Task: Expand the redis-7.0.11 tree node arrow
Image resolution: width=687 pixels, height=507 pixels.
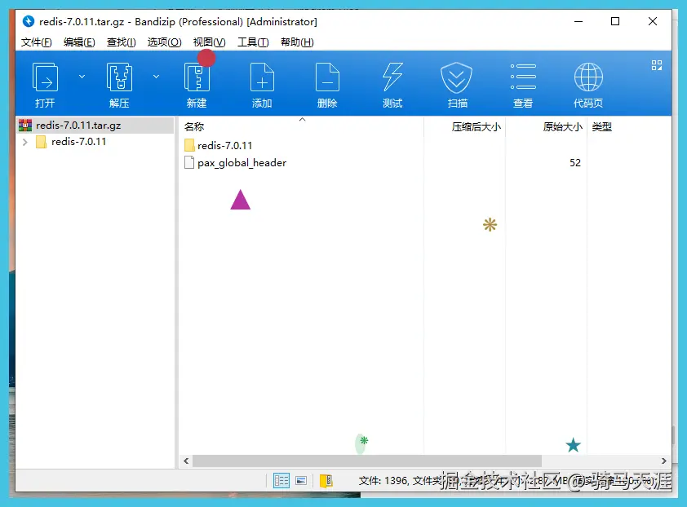Action: [25, 142]
